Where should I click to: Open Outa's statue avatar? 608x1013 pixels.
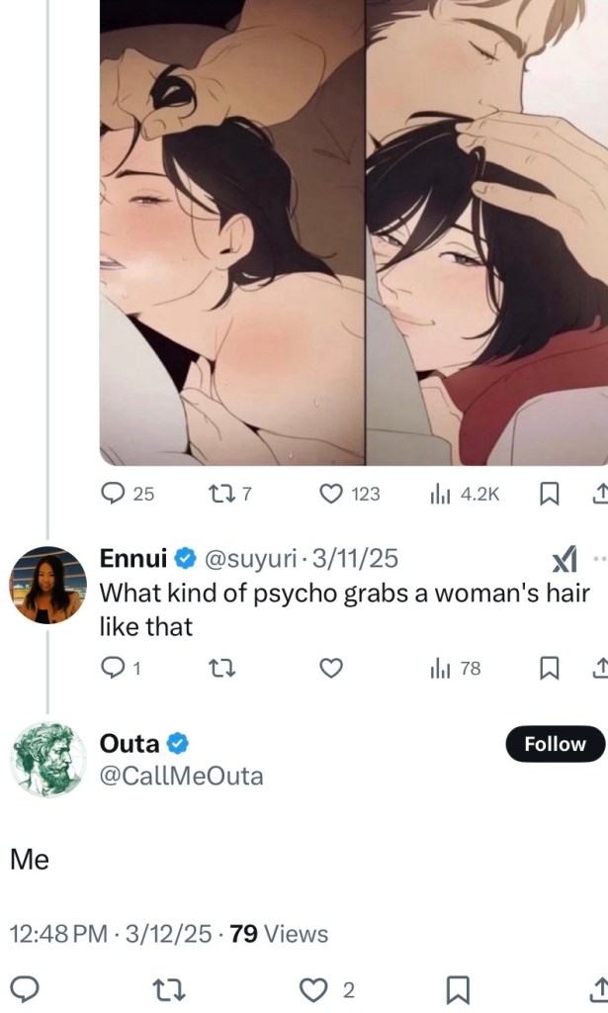coord(47,760)
